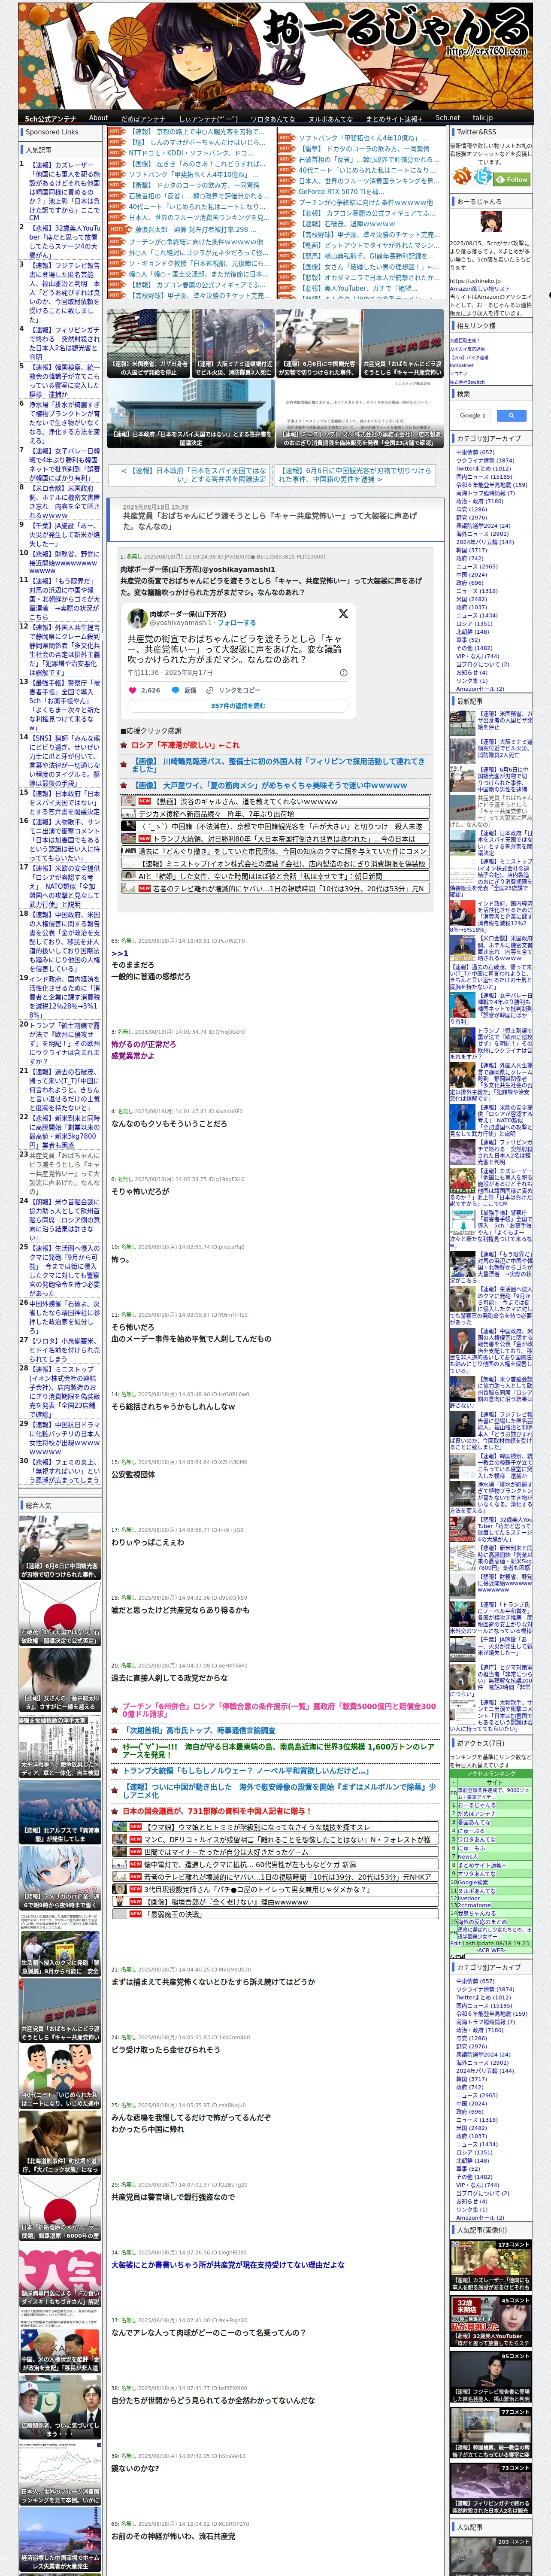Click comment text 親ないのかな？
Screen dimensions: 551x2576
pos(135,2467)
